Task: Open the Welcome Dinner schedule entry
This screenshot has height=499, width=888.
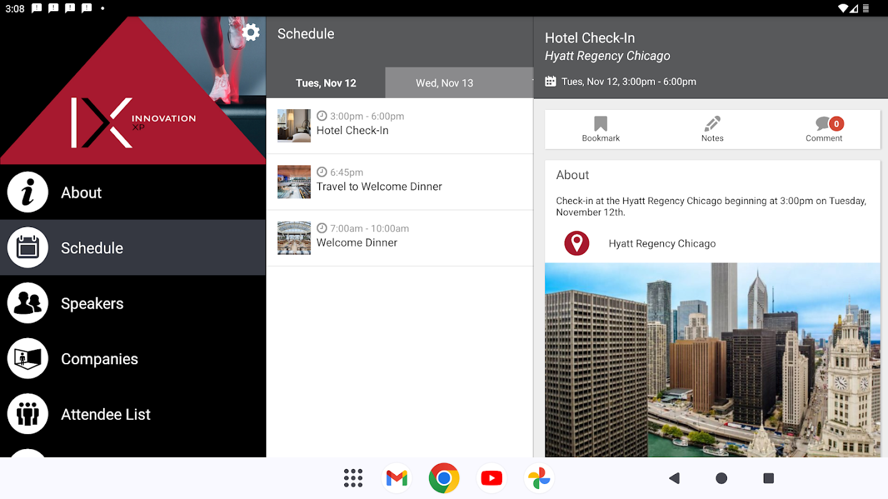Action: 400,238
